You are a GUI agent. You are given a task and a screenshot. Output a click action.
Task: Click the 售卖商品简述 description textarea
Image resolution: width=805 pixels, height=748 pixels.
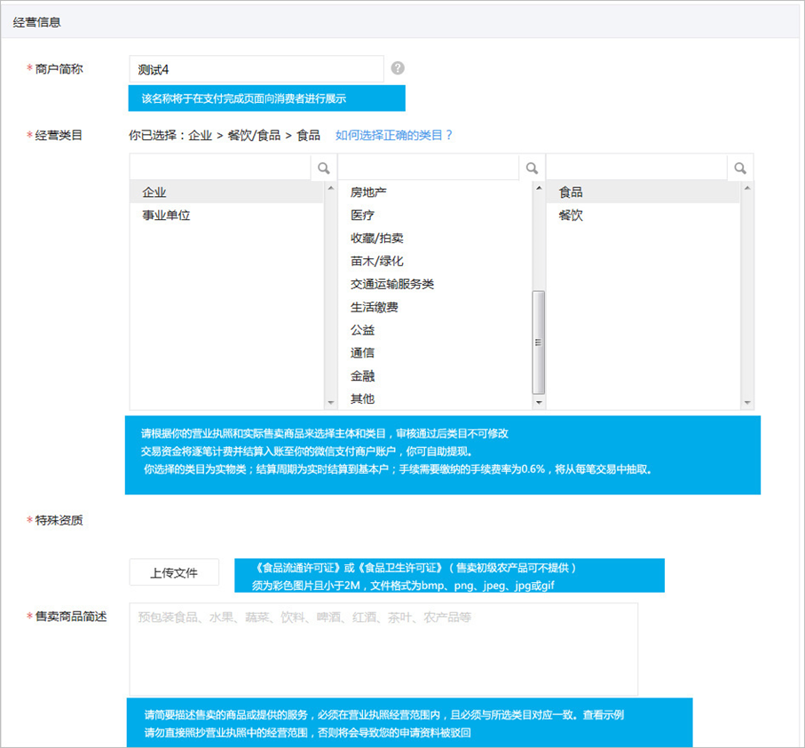point(383,649)
